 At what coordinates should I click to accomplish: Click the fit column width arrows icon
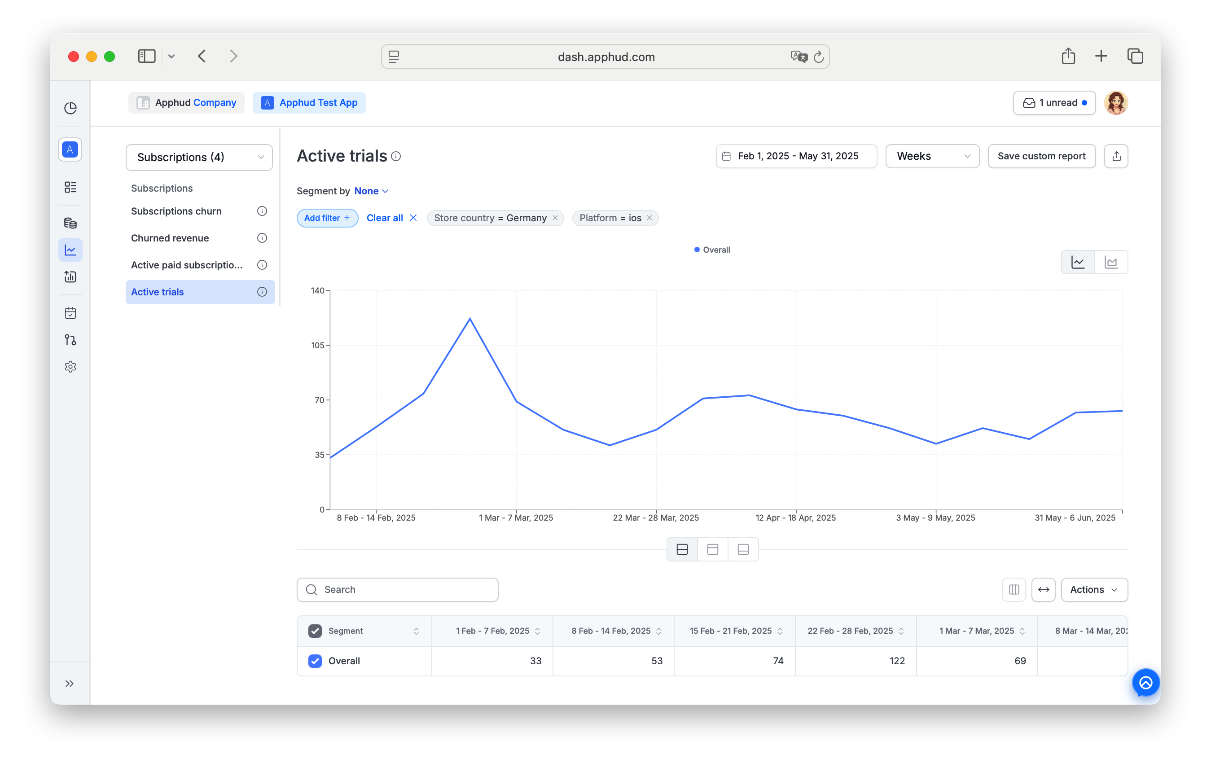1044,589
